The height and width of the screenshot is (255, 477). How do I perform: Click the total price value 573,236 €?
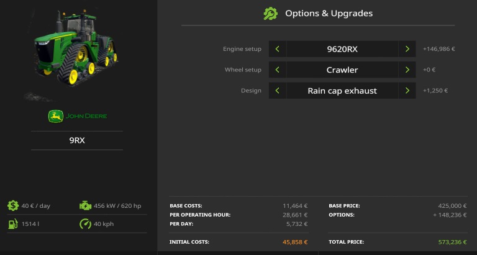point(449,242)
